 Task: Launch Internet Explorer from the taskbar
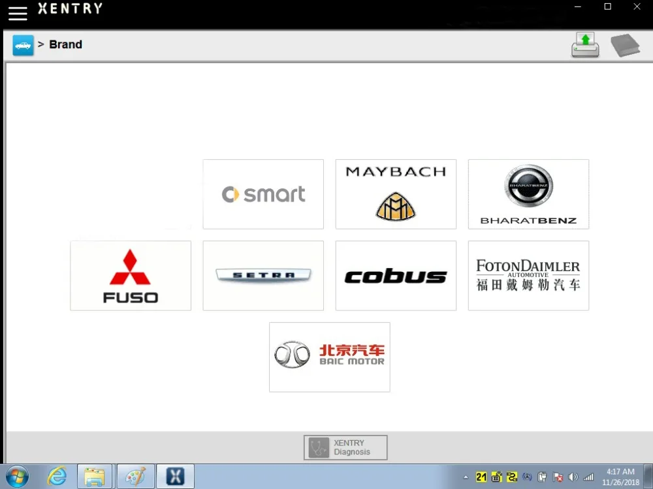pyautogui.click(x=57, y=477)
